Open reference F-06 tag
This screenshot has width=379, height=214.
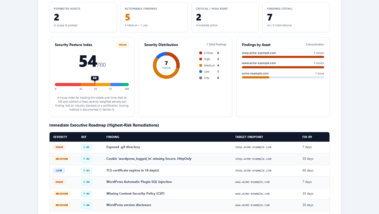(x=86, y=205)
